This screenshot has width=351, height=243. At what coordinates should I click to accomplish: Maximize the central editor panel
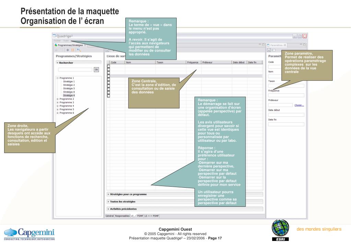(x=263, y=45)
